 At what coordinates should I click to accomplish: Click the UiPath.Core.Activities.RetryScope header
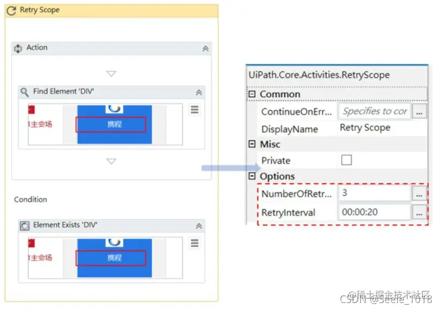pos(319,75)
